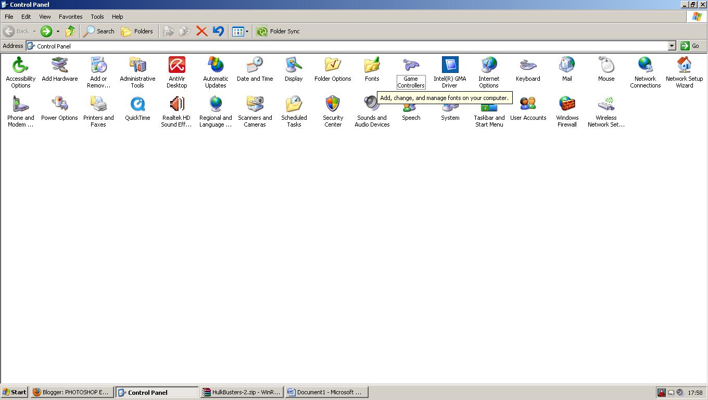Open Network Setup Wizard icon
The height and width of the screenshot is (400, 708).
click(684, 65)
